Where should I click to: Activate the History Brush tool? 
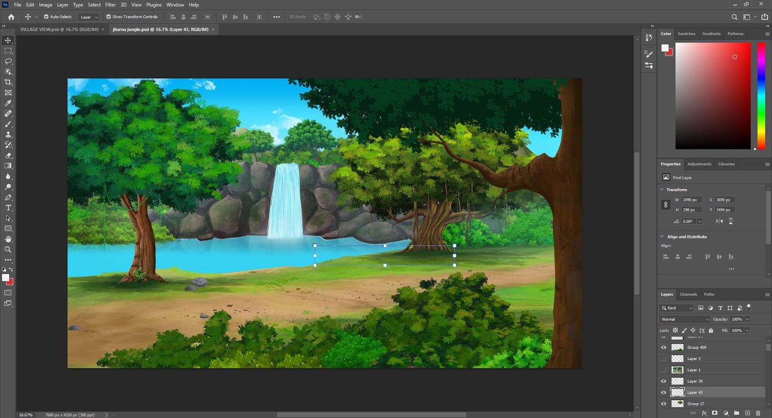pos(8,145)
